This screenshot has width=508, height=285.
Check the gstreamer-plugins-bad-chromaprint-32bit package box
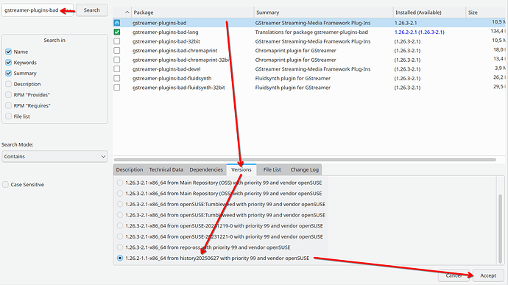click(117, 60)
